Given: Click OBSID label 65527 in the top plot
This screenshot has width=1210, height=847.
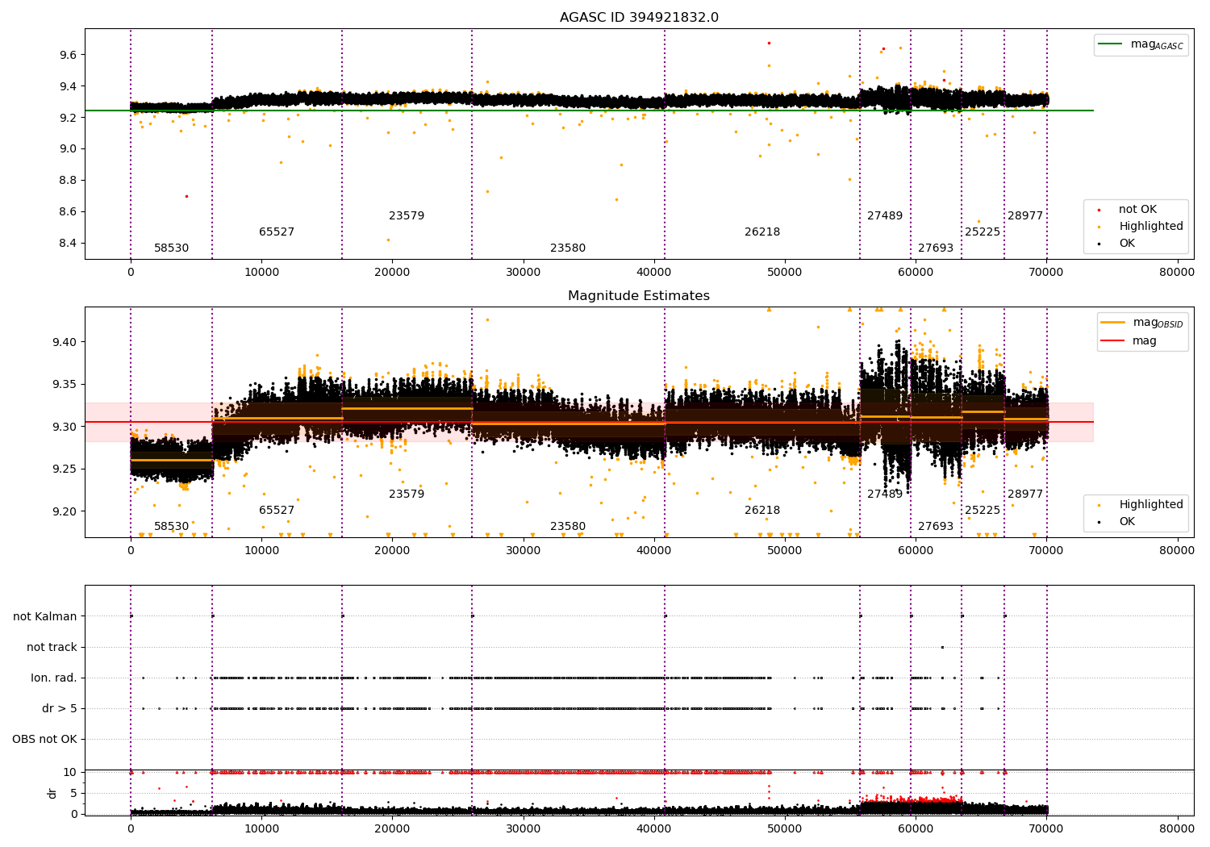Looking at the screenshot, I should click(277, 232).
